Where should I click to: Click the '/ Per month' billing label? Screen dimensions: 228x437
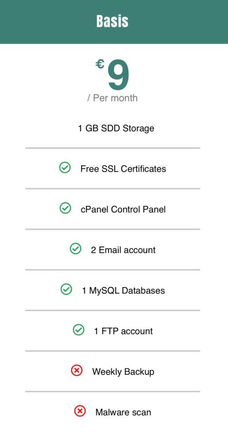point(112,98)
